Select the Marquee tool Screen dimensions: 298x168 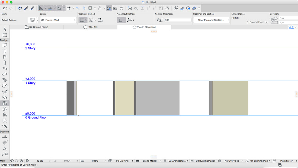(5, 35)
